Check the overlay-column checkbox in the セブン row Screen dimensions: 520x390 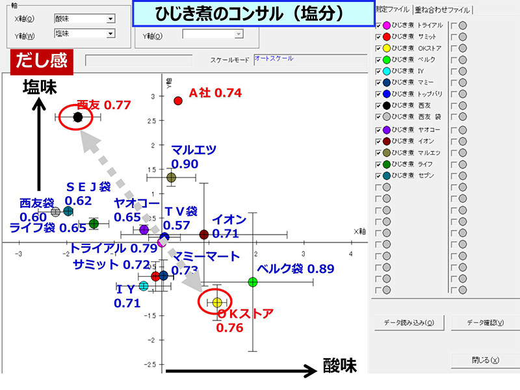454,175
